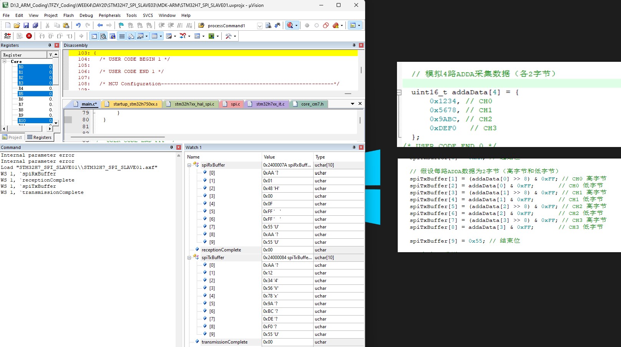Toggle the Registers window icon
Image resolution: width=621 pixels, height=347 pixels.
click(122, 36)
